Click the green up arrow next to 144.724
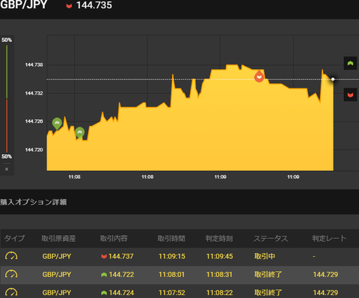The image size is (359, 298). [104, 293]
